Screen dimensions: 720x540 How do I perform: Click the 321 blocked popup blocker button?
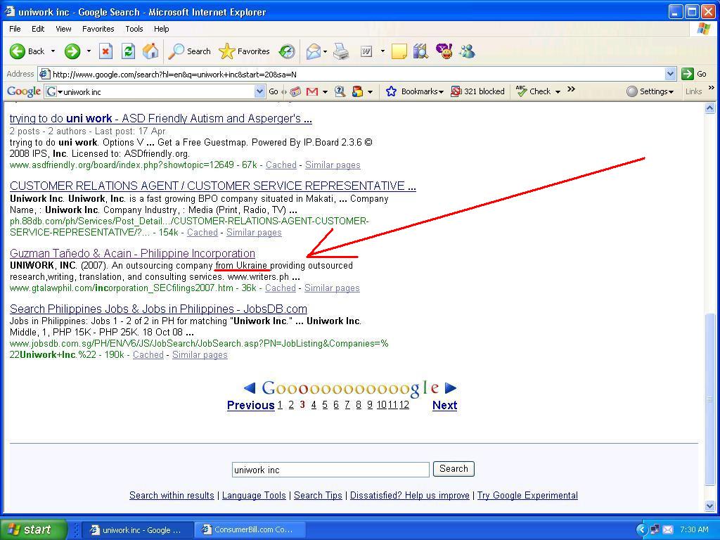click(477, 91)
